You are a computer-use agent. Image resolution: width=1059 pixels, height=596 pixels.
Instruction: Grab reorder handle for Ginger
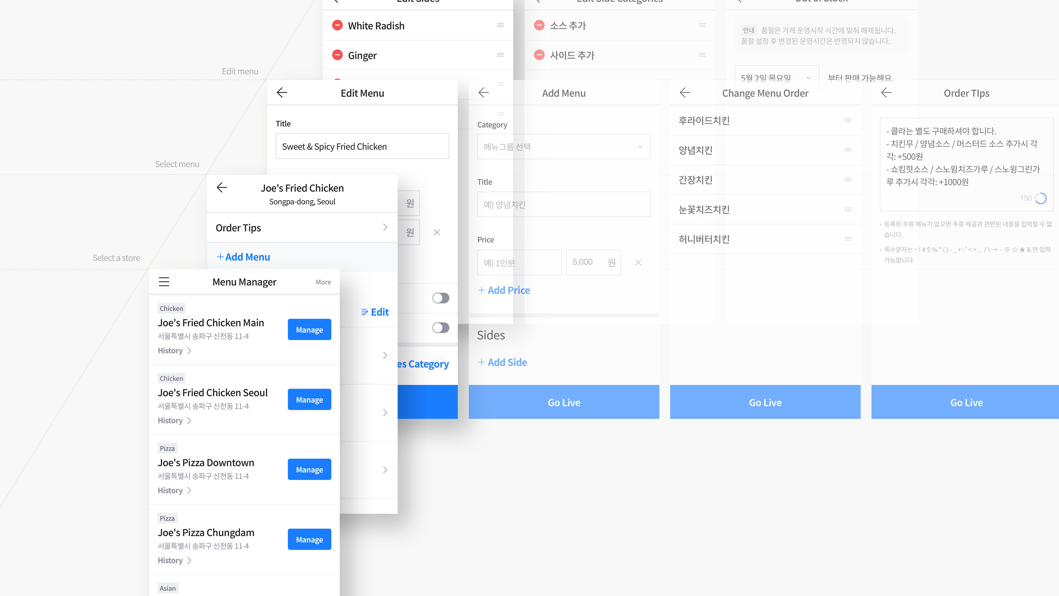[500, 55]
